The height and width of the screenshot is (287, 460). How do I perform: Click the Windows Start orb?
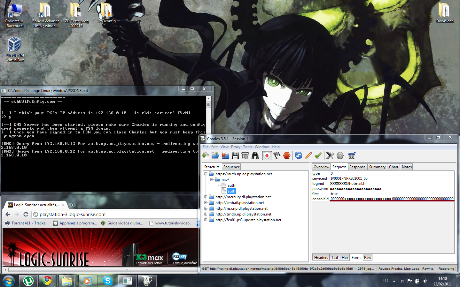tap(9, 281)
